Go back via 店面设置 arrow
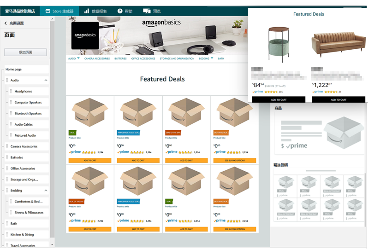Screen dimensions: 368x249 (x=6, y=23)
